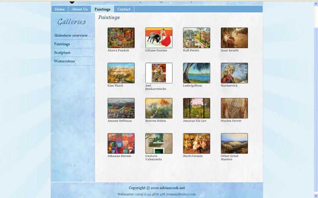Viewport: 318px width, 198px height.
Task: Click the Other Great Masters caption
Action: [x=230, y=158]
